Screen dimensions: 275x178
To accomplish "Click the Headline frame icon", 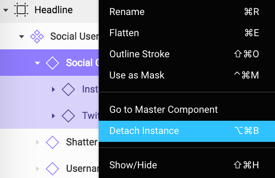I will pos(21,10).
